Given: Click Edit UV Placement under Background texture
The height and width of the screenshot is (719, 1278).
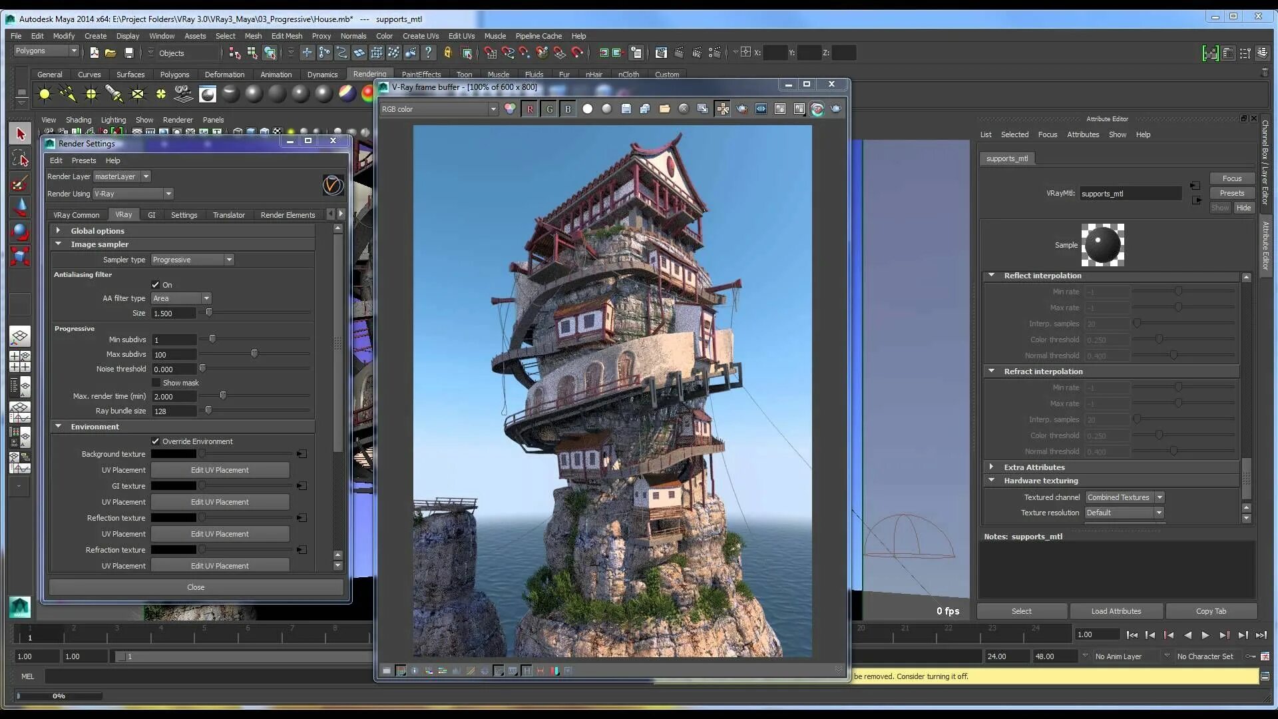Looking at the screenshot, I should click(220, 470).
